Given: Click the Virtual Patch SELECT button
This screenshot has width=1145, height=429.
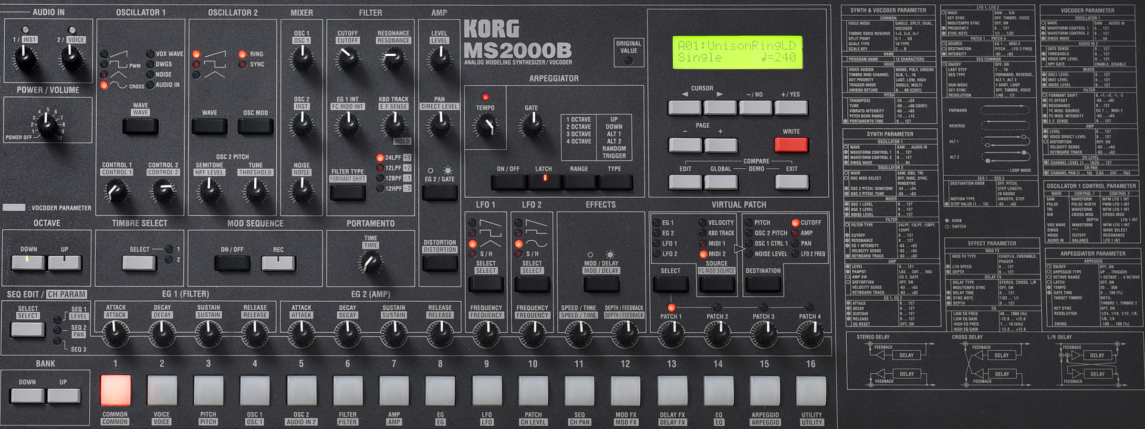Looking at the screenshot, I should click(x=671, y=284).
